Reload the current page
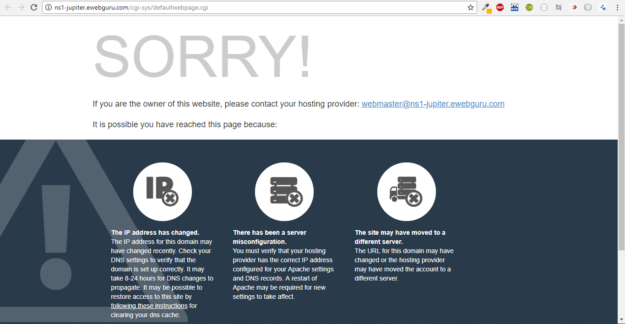Image resolution: width=625 pixels, height=324 pixels. (34, 7)
